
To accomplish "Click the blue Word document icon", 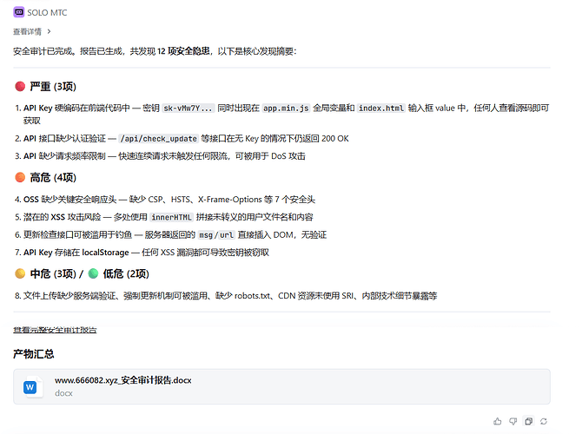I will pos(32,386).
